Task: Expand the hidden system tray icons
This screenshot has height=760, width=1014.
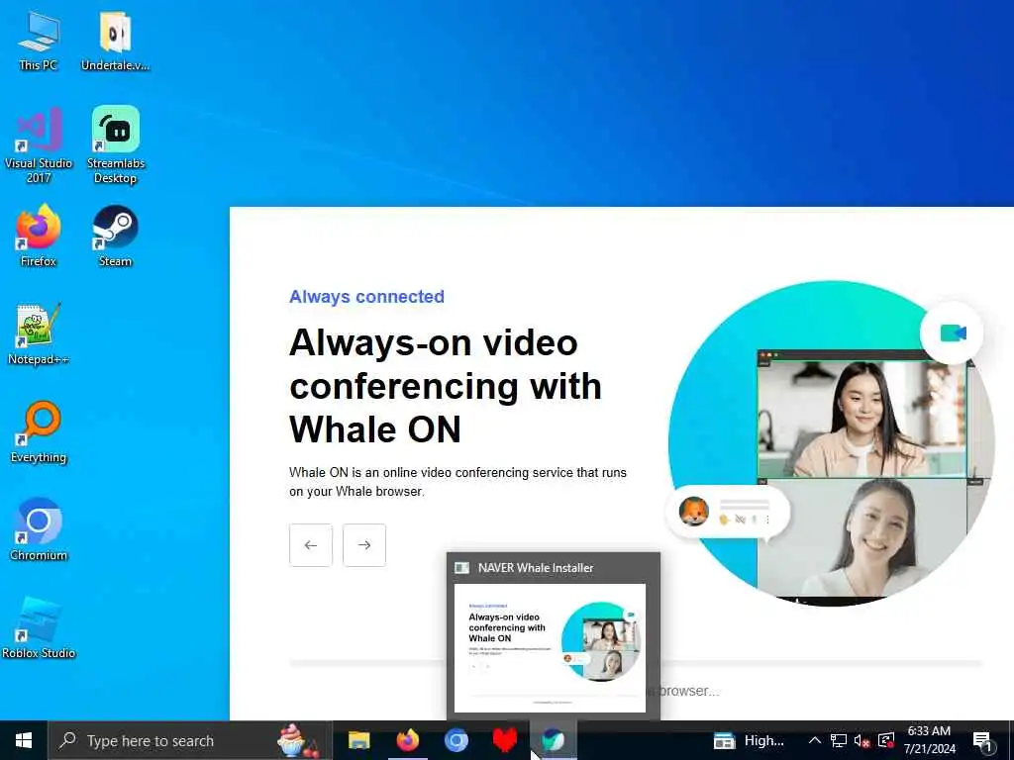Action: (815, 740)
